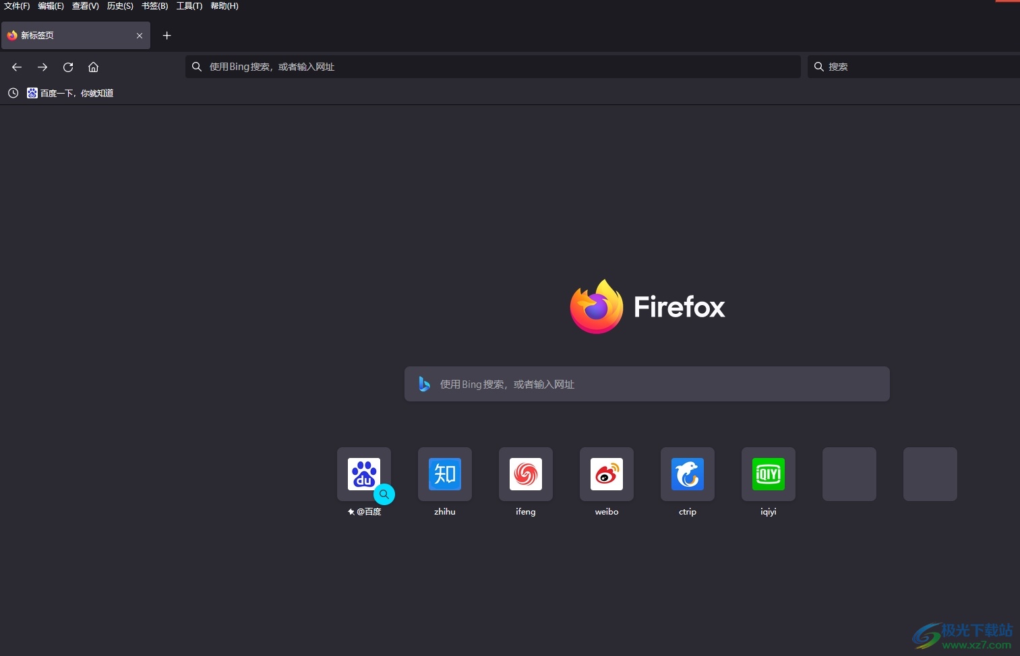
Task: Click the last empty shortcut tile
Action: [930, 474]
